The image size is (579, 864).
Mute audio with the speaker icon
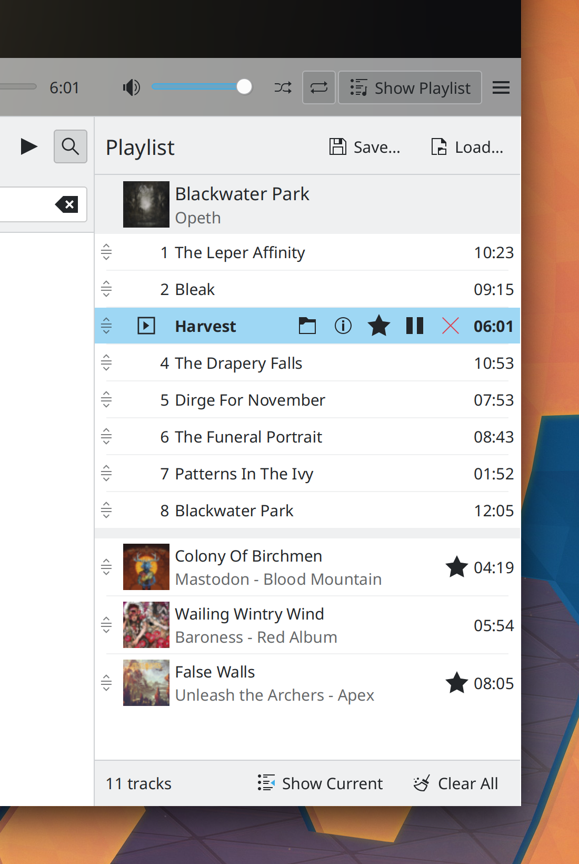coord(131,87)
